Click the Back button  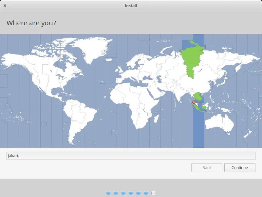click(x=207, y=167)
